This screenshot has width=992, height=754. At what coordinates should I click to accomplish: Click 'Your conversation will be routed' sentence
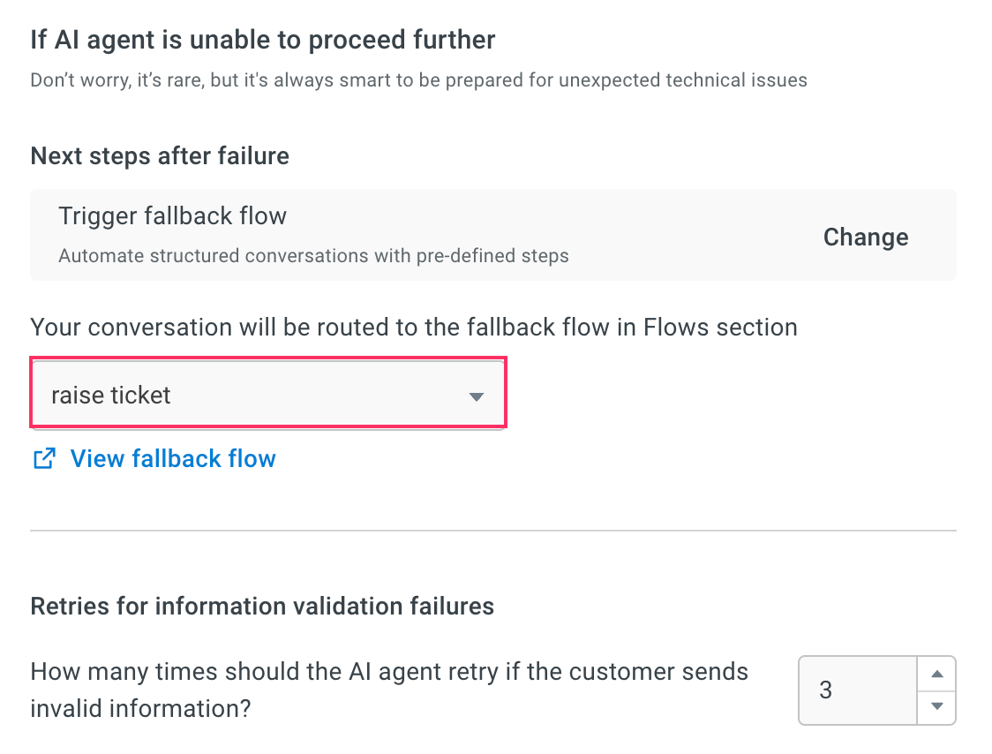[x=414, y=328]
